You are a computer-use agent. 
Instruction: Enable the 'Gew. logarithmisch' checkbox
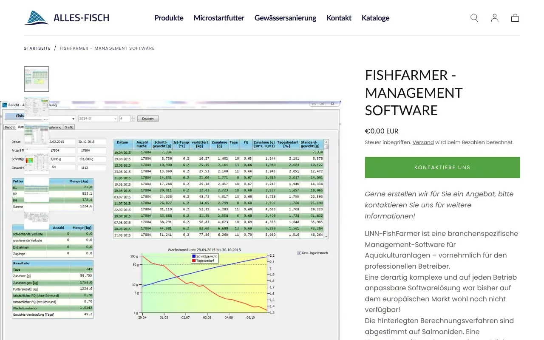(x=299, y=253)
